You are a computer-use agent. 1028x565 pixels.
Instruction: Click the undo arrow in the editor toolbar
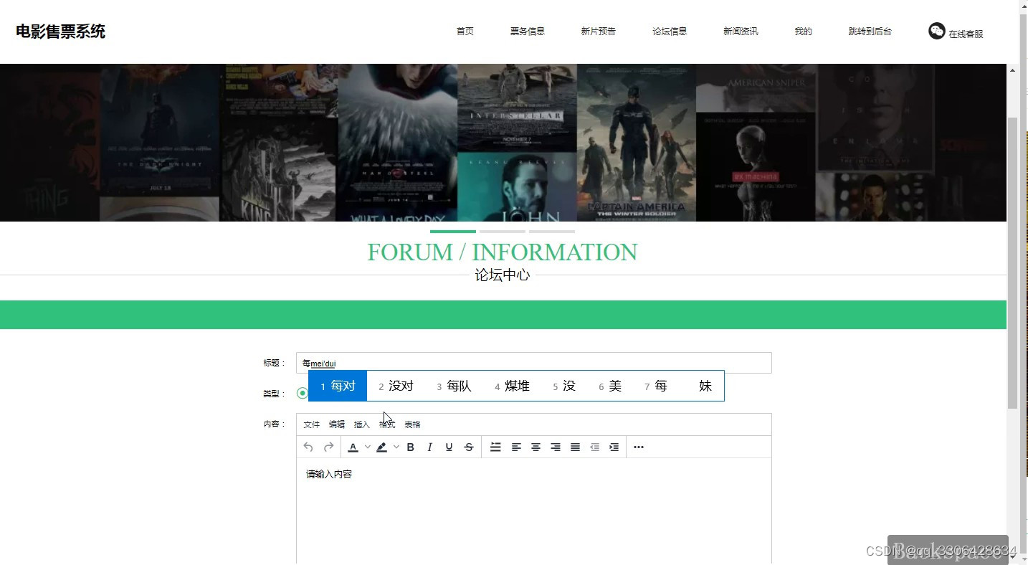pyautogui.click(x=308, y=447)
